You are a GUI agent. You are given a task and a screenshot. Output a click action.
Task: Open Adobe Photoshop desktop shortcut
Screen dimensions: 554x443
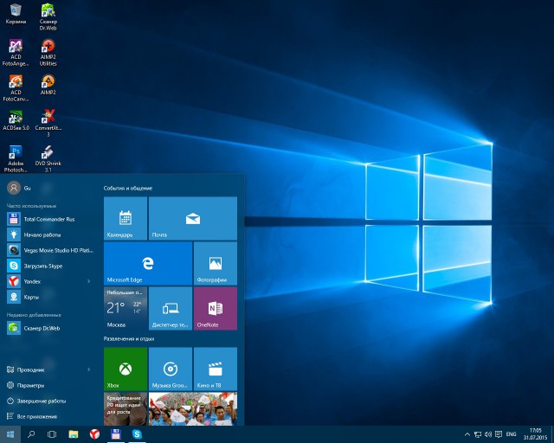coord(16,154)
